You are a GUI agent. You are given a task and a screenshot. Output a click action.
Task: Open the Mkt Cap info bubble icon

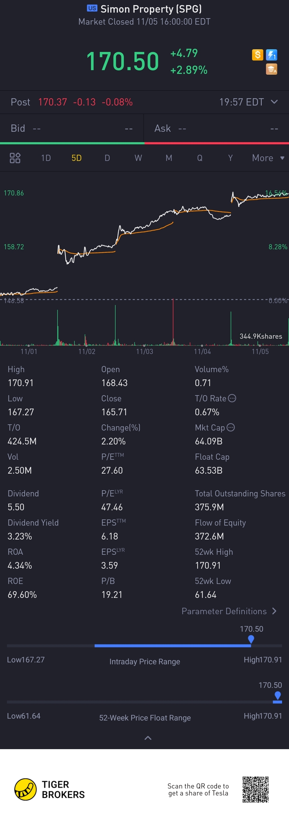click(x=231, y=427)
